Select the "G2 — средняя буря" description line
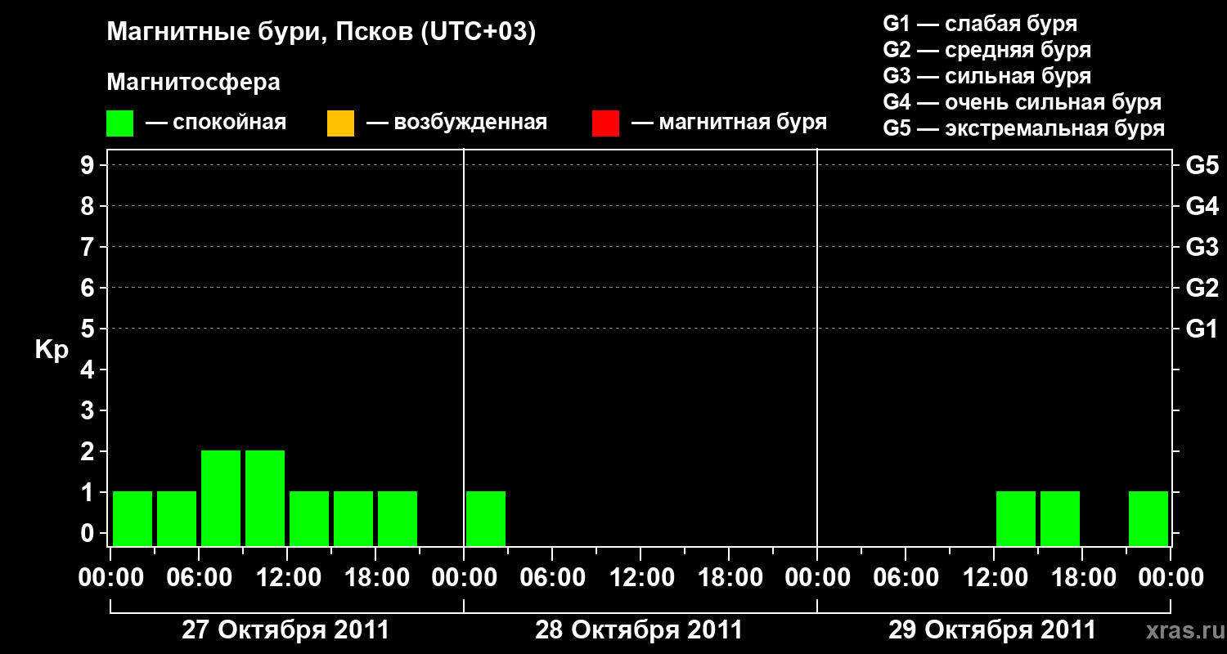The image size is (1227, 654). click(987, 50)
